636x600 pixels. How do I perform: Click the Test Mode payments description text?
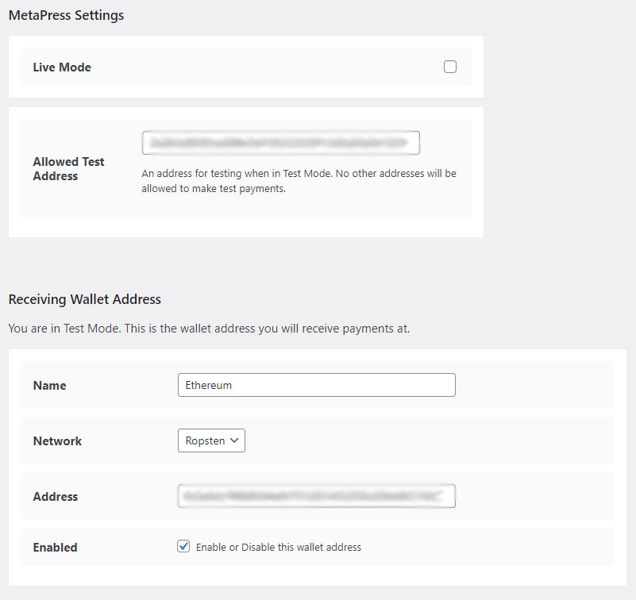207,328
